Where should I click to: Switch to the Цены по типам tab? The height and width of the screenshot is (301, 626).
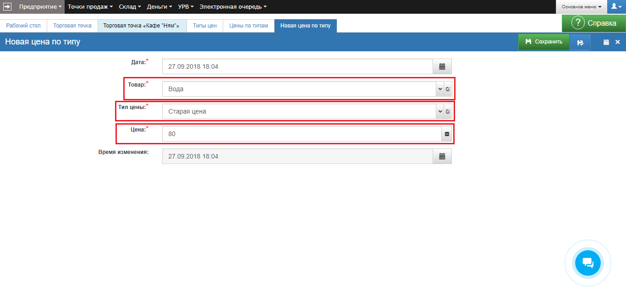tap(248, 26)
